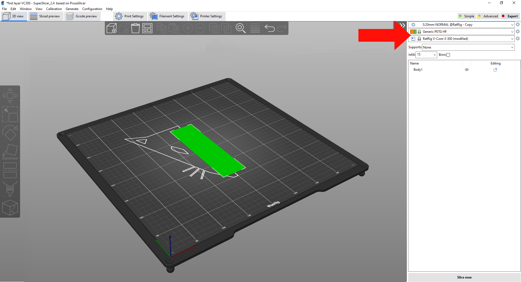
Task: Switch to the 3D view tab
Action: click(x=14, y=16)
